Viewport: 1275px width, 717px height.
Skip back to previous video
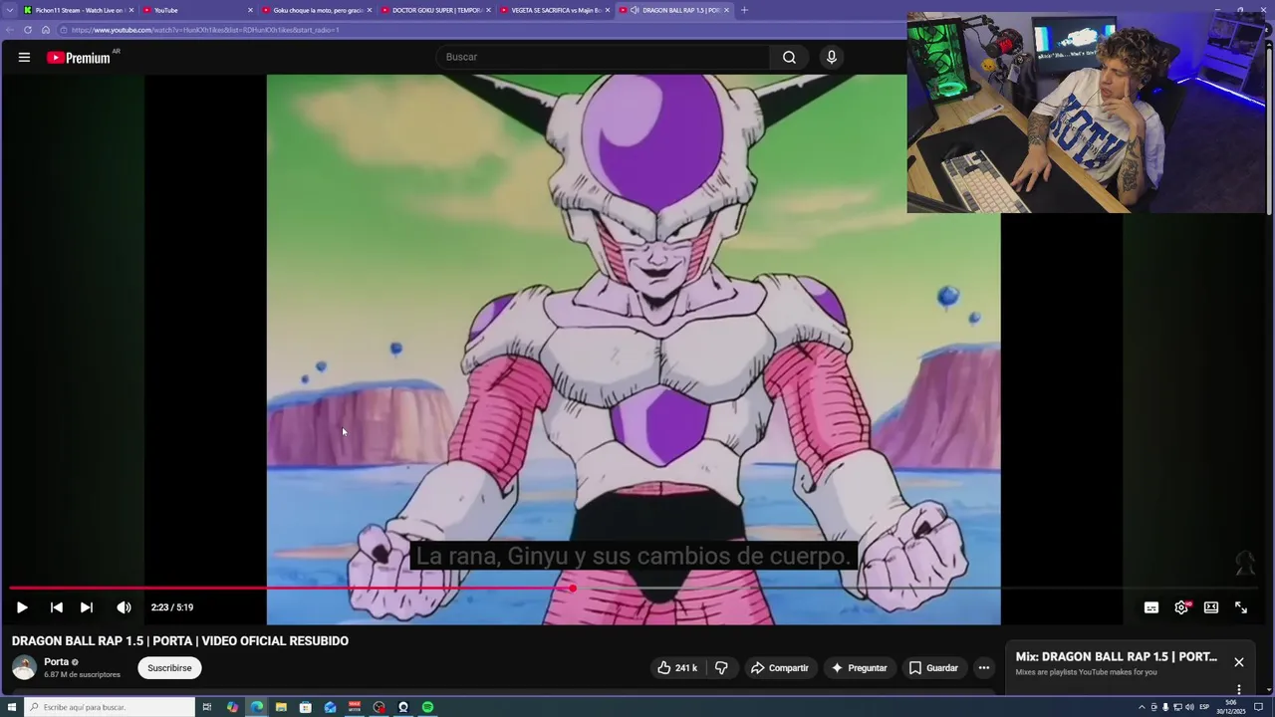(57, 607)
